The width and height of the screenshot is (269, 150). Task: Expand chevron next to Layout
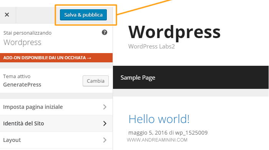tap(105, 140)
